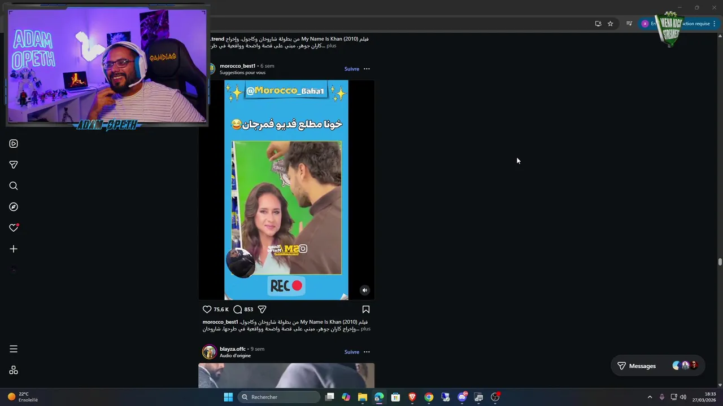
Task: Open Instagram search from the sidebar
Action: [14, 186]
